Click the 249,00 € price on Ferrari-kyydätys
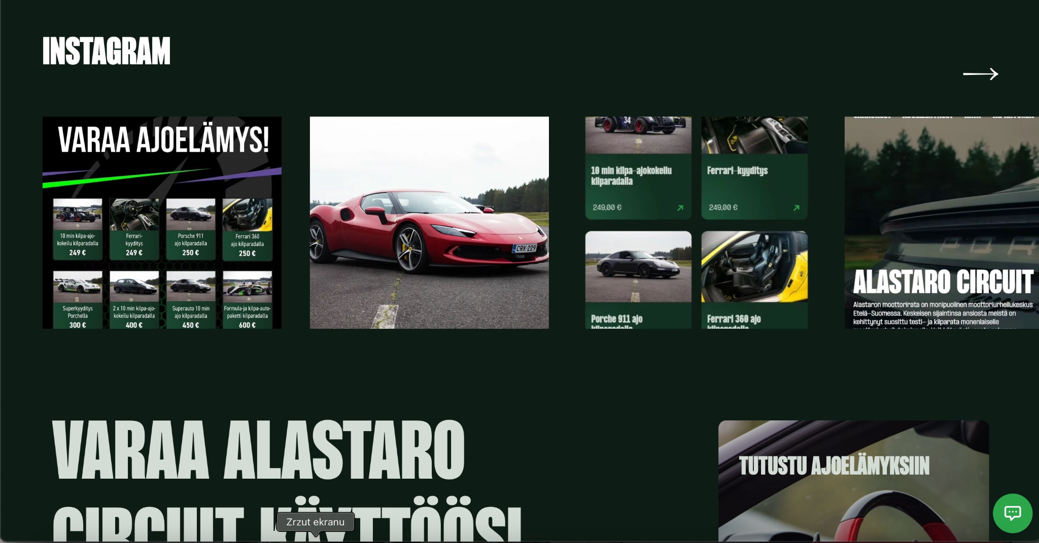Screen dimensions: 1039x543 (722, 207)
